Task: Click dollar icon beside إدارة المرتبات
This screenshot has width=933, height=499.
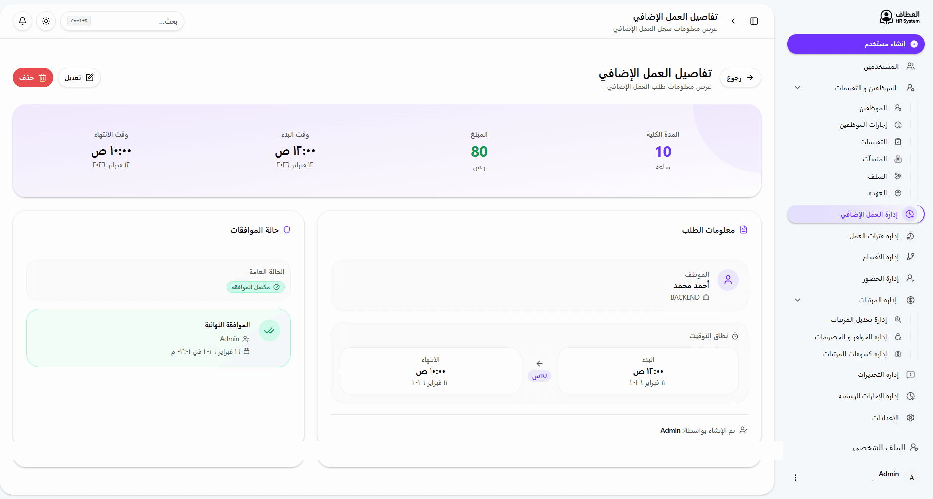Action: 910,300
